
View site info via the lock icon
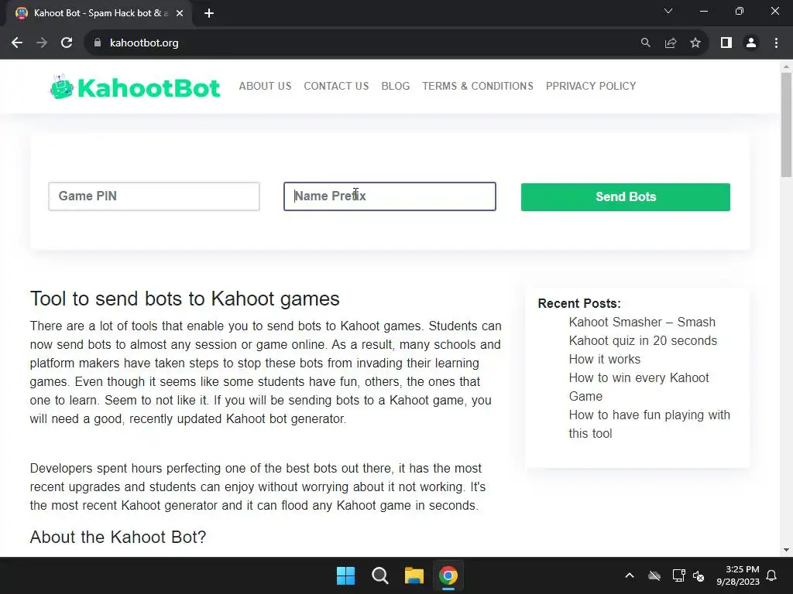click(98, 43)
